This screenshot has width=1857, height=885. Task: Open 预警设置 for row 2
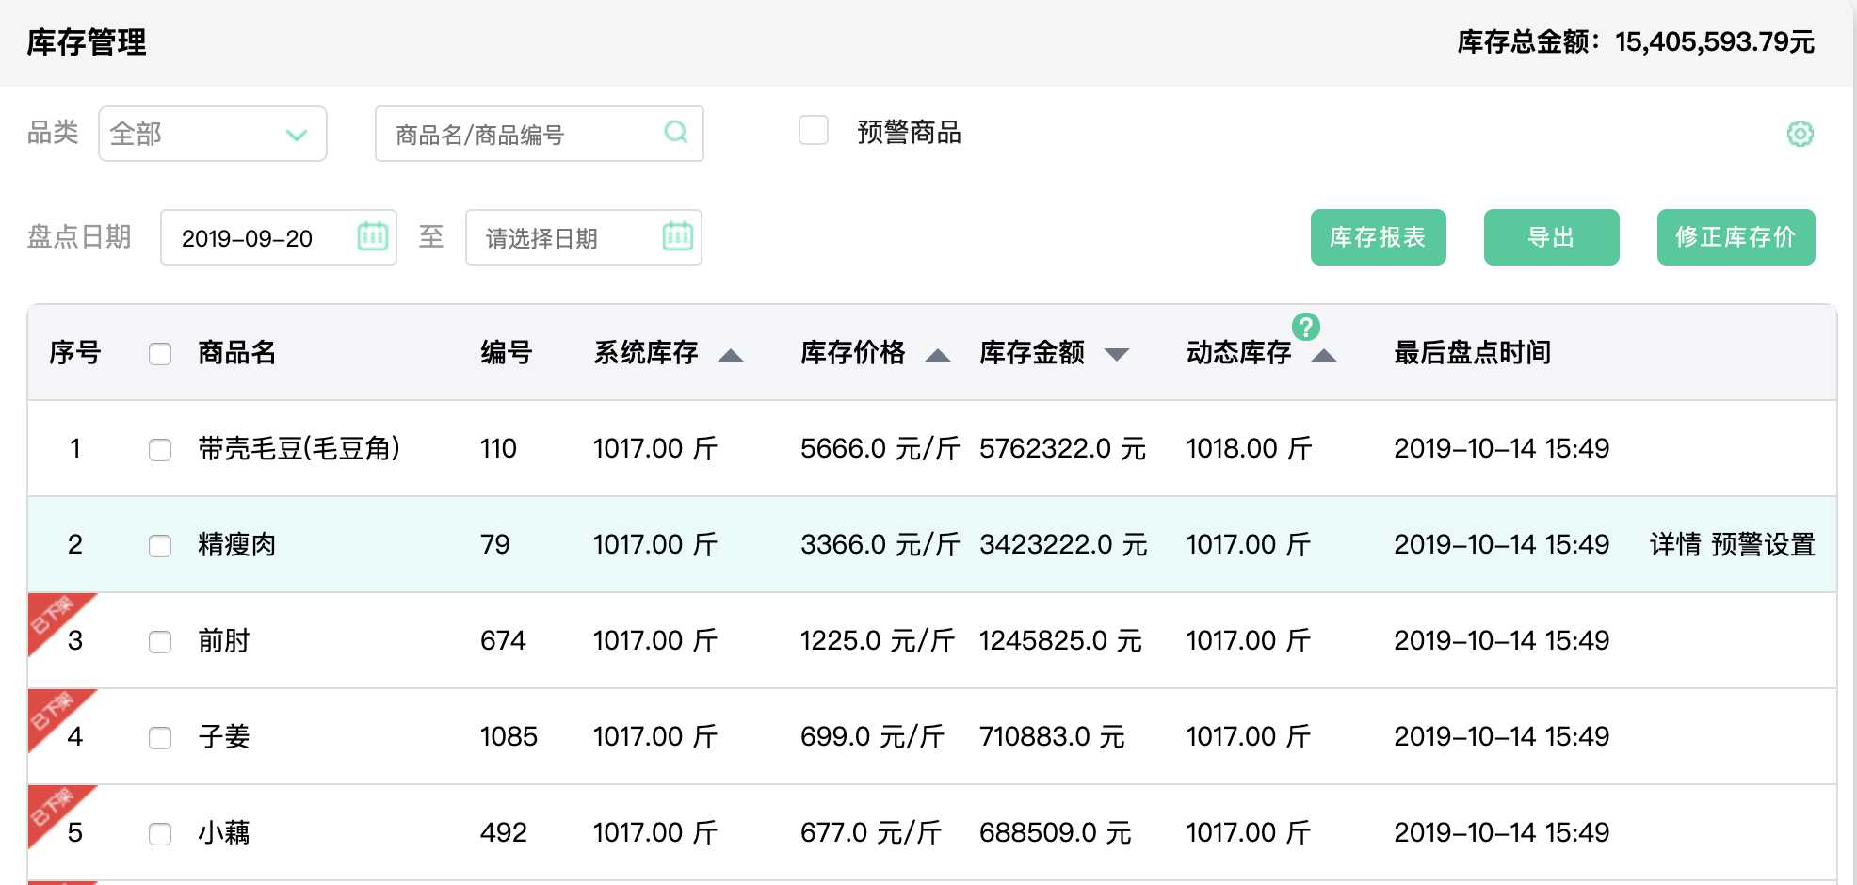(1763, 545)
